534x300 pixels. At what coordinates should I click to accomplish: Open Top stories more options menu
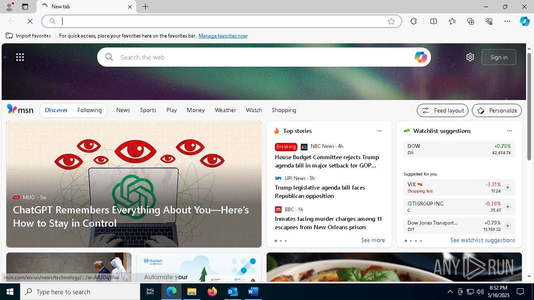point(379,131)
